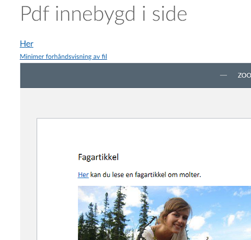Click the grey background above the PDF page
This screenshot has height=240, width=251.
135,103
